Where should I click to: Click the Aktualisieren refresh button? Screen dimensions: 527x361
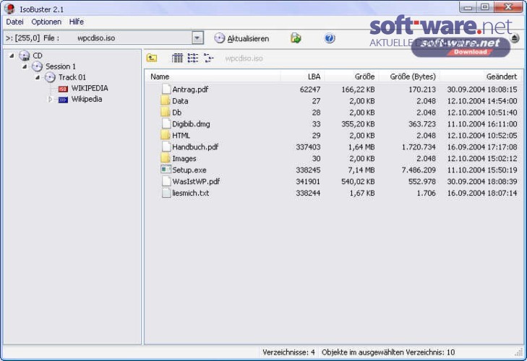point(241,38)
